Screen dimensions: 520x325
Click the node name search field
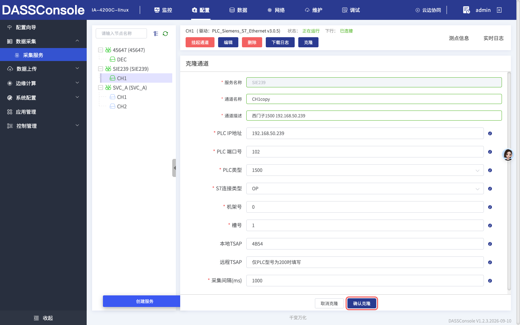pyautogui.click(x=121, y=33)
